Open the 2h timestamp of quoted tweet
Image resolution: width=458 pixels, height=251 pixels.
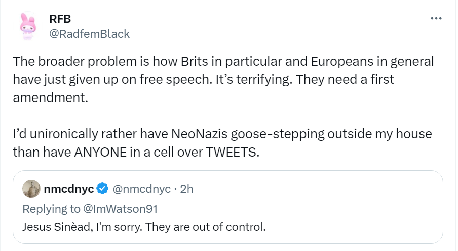point(187,189)
